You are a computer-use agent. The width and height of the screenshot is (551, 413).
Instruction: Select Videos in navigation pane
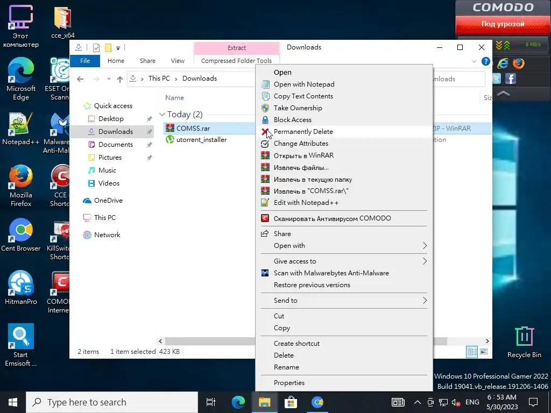pyautogui.click(x=109, y=183)
